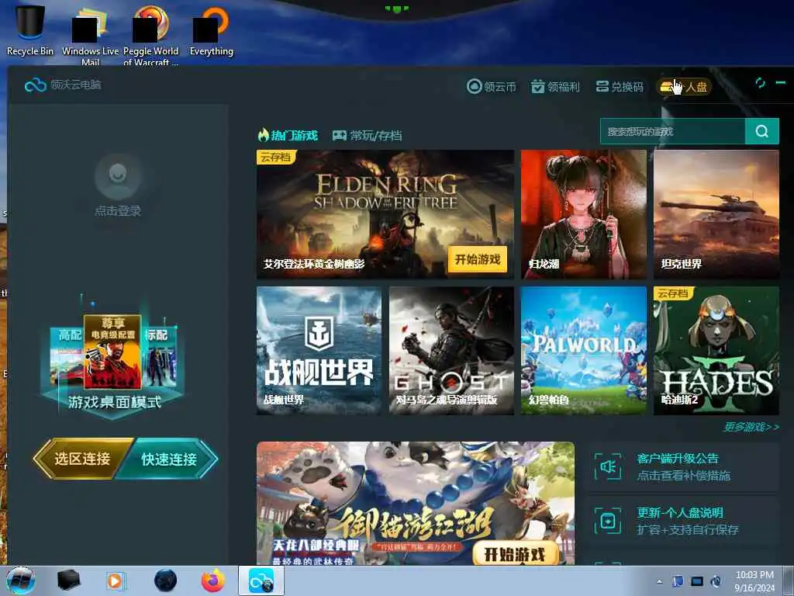Click the search magnifier button
This screenshot has height=596, width=794.
(x=761, y=131)
